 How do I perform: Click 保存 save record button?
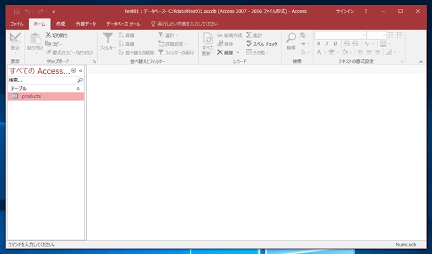click(225, 44)
